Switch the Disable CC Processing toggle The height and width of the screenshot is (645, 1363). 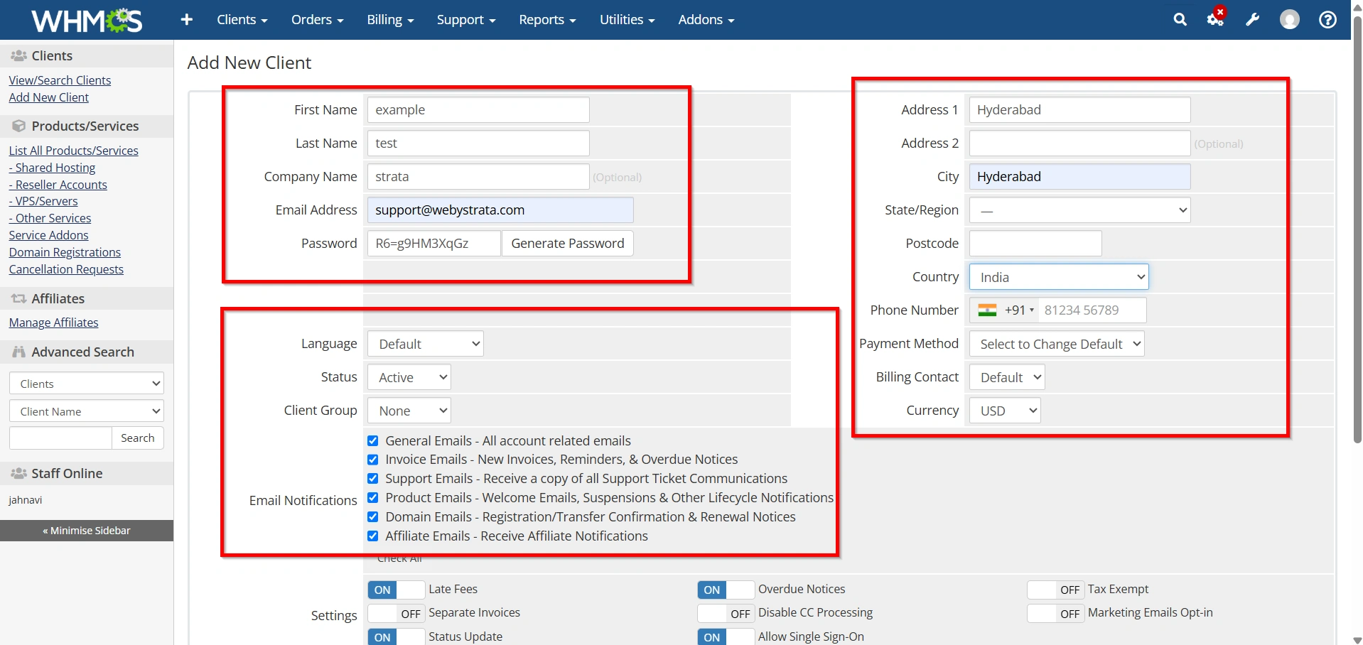click(726, 613)
